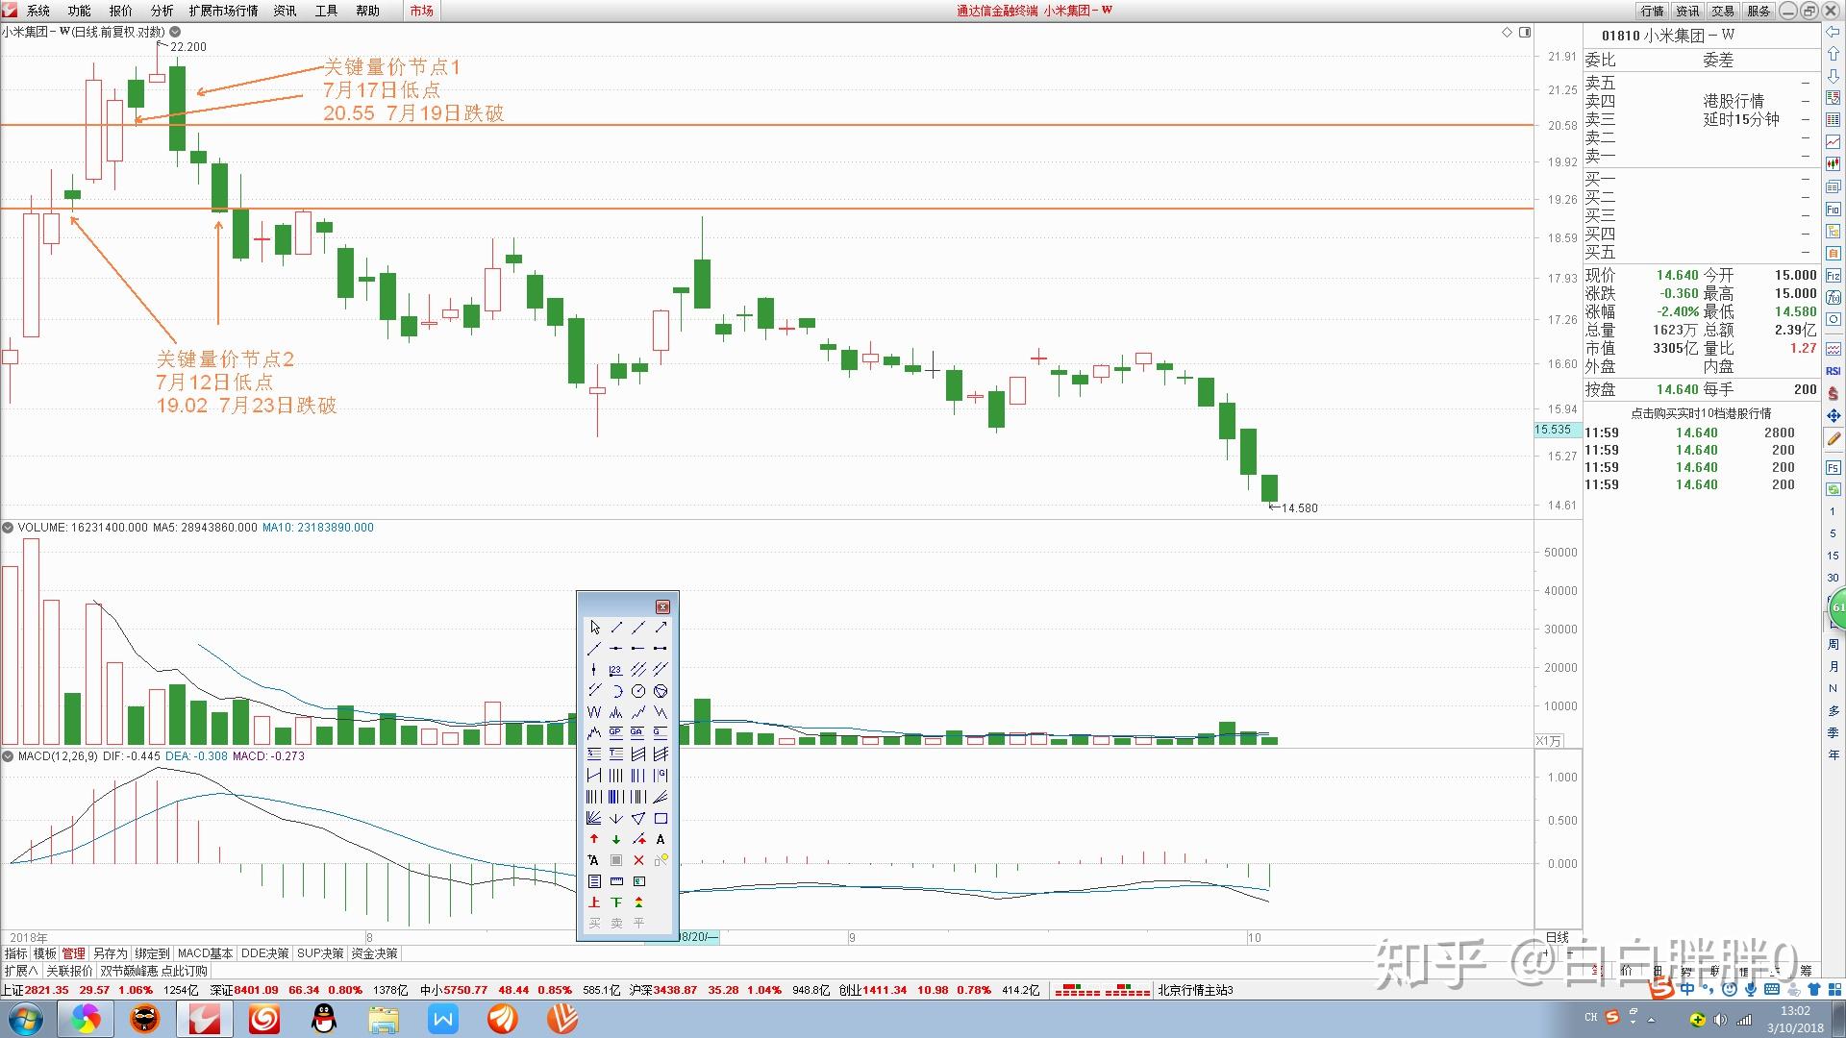Choose the green down-arrow marker tool

[616, 840]
